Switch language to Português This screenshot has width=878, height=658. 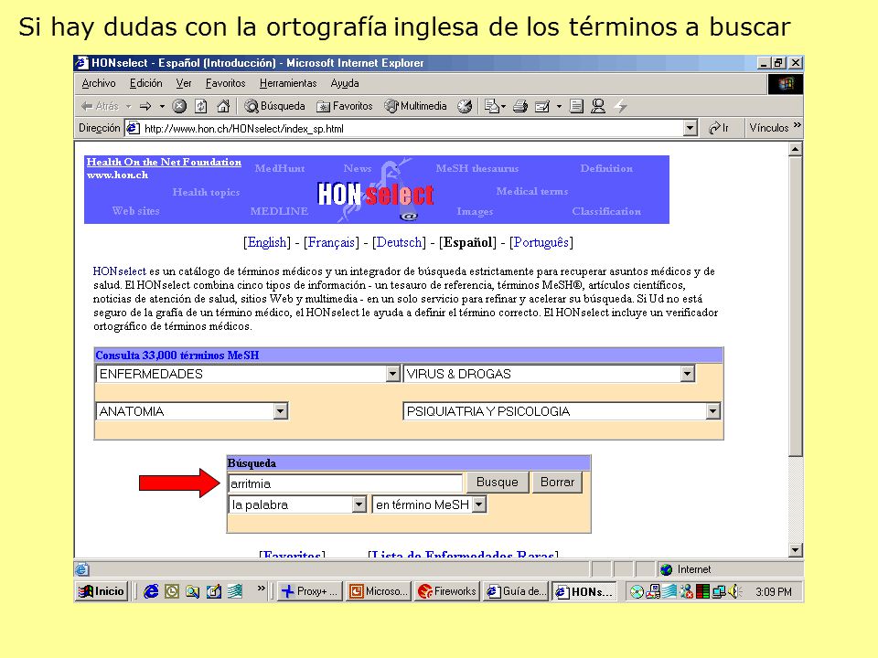click(541, 242)
